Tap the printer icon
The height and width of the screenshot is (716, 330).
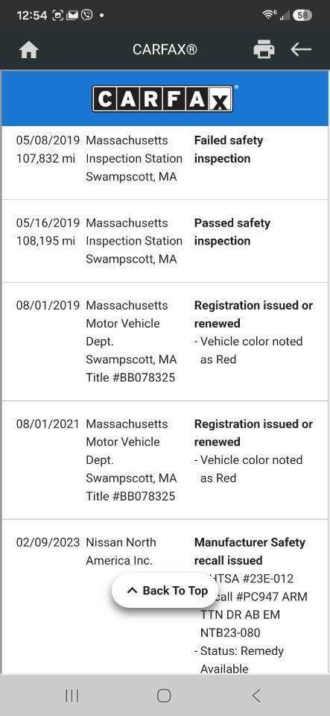(x=264, y=49)
